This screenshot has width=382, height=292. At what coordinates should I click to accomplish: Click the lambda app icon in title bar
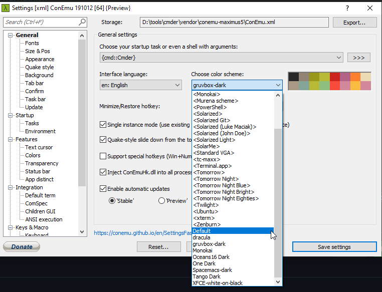coord(5,8)
